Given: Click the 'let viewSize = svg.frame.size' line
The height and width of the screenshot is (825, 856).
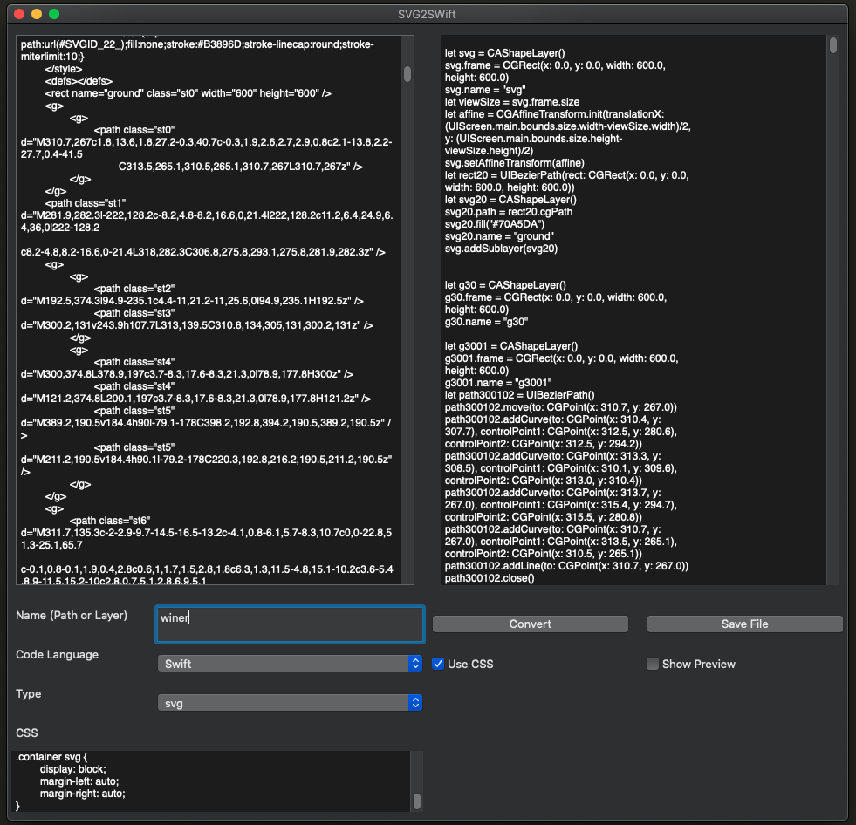Looking at the screenshot, I should point(512,101).
